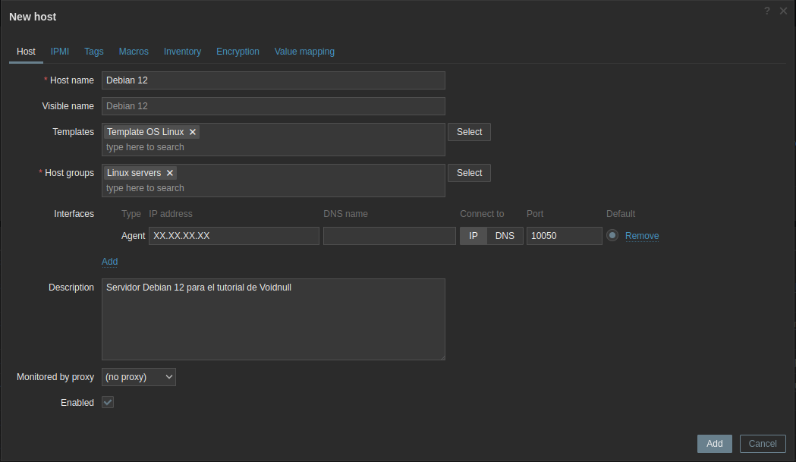Image resolution: width=796 pixels, height=462 pixels.
Task: Click the Add interface link
Action: coord(110,262)
